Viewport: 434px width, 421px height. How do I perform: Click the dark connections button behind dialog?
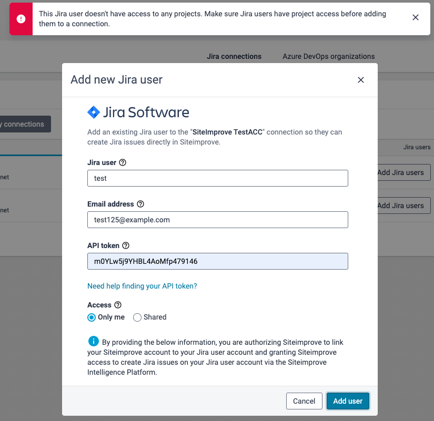click(25, 124)
